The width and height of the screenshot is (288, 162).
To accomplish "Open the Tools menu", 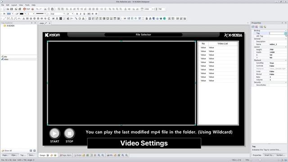I will (27, 5).
